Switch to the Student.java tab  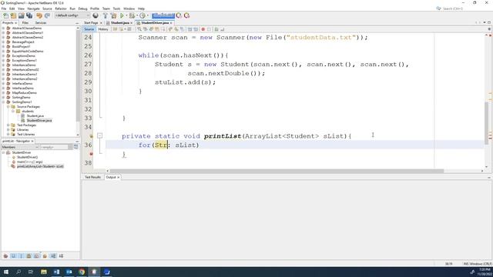[x=119, y=23]
